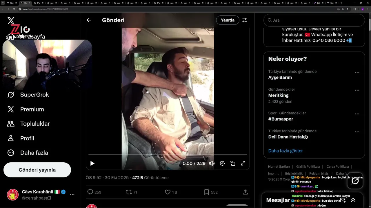Open the purple browser profile avatar
Viewport: 371px width, 208px height.
click(362, 9)
